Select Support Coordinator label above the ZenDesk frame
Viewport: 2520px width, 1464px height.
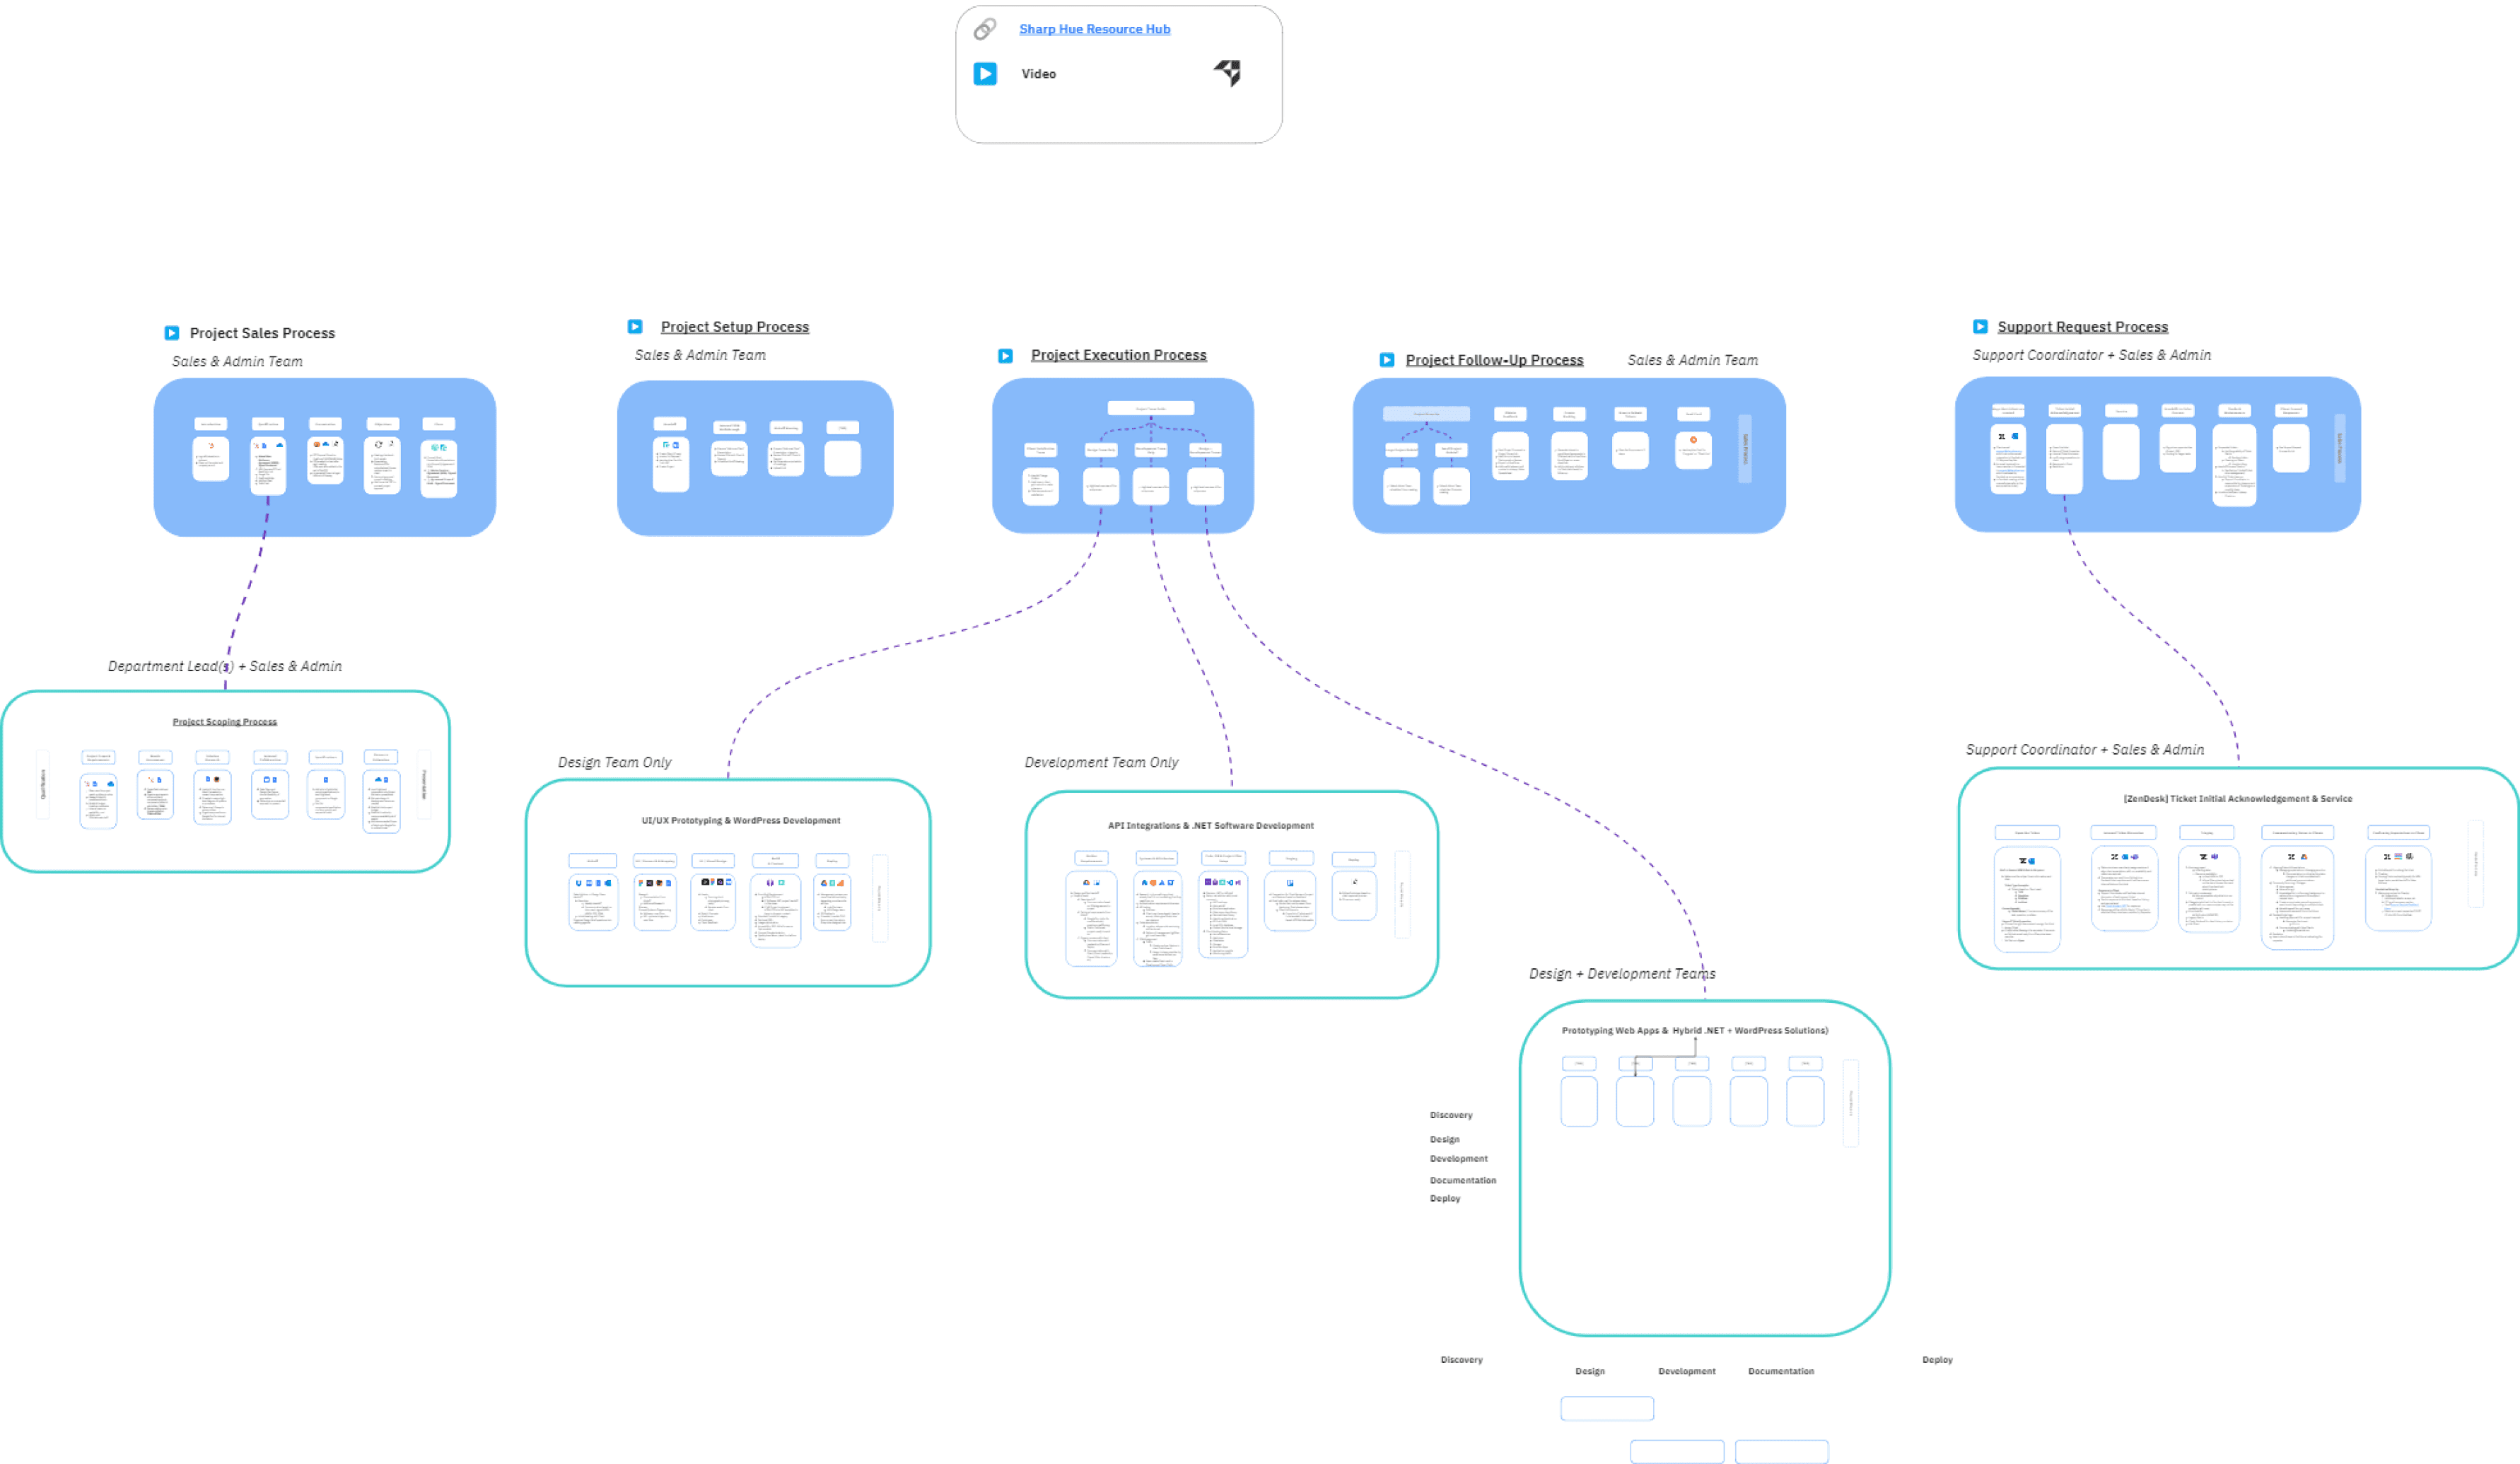pos(2085,749)
